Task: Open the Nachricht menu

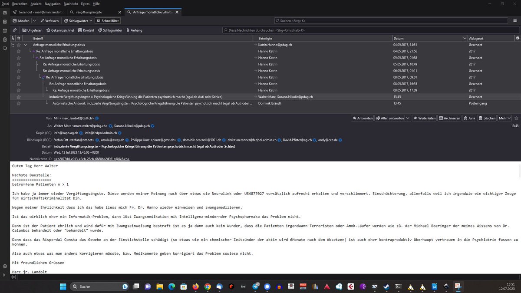Action: pos(71,3)
